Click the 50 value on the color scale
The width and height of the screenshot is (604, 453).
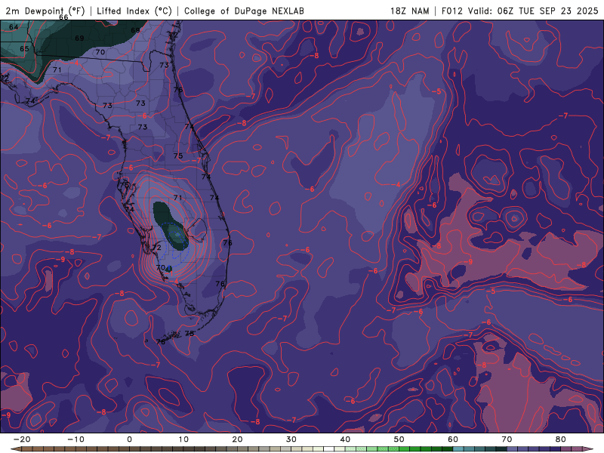click(399, 439)
